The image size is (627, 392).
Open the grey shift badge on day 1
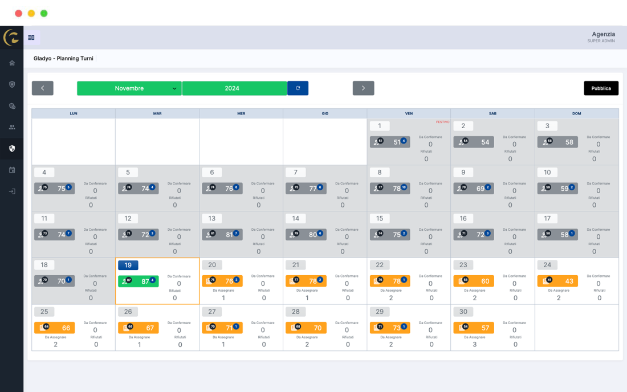[390, 142]
